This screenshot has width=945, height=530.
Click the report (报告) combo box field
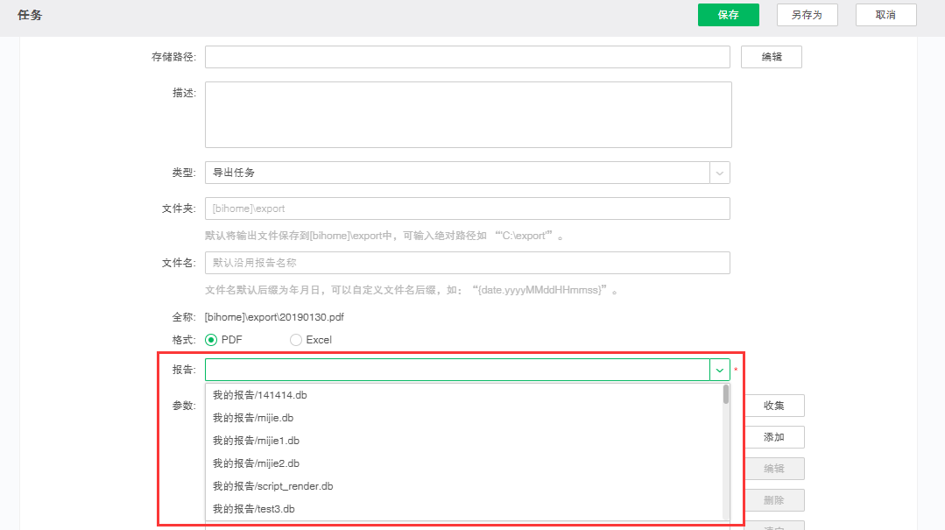click(456, 370)
